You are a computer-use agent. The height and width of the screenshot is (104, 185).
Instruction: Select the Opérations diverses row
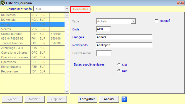point(32,57)
